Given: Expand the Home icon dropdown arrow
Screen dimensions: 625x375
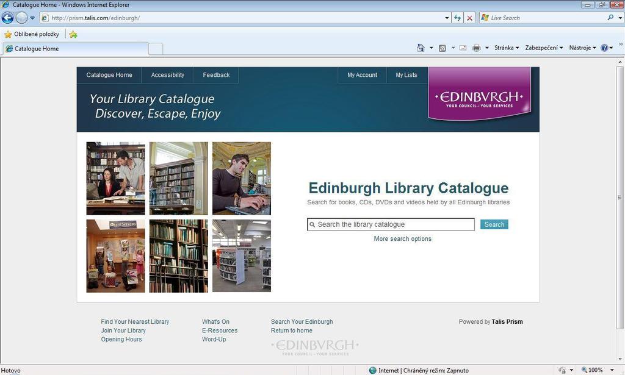Looking at the screenshot, I should pos(431,48).
